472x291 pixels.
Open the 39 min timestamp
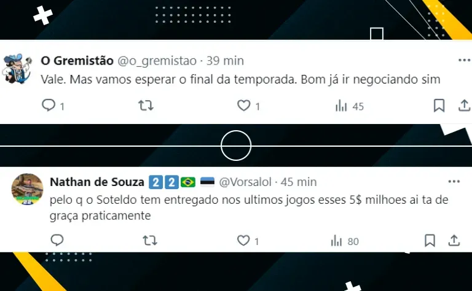point(225,61)
